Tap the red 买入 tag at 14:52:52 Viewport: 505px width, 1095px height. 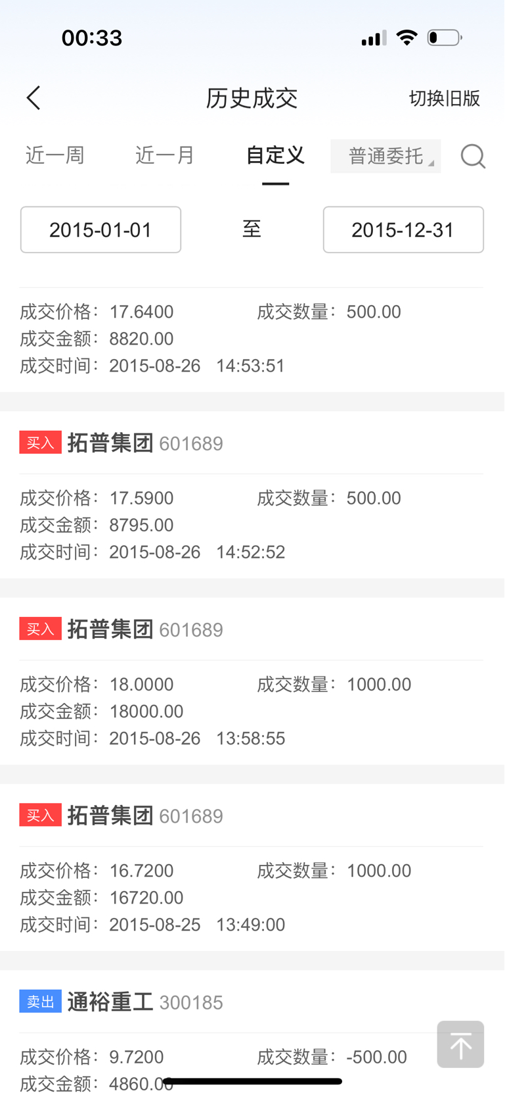coord(40,443)
